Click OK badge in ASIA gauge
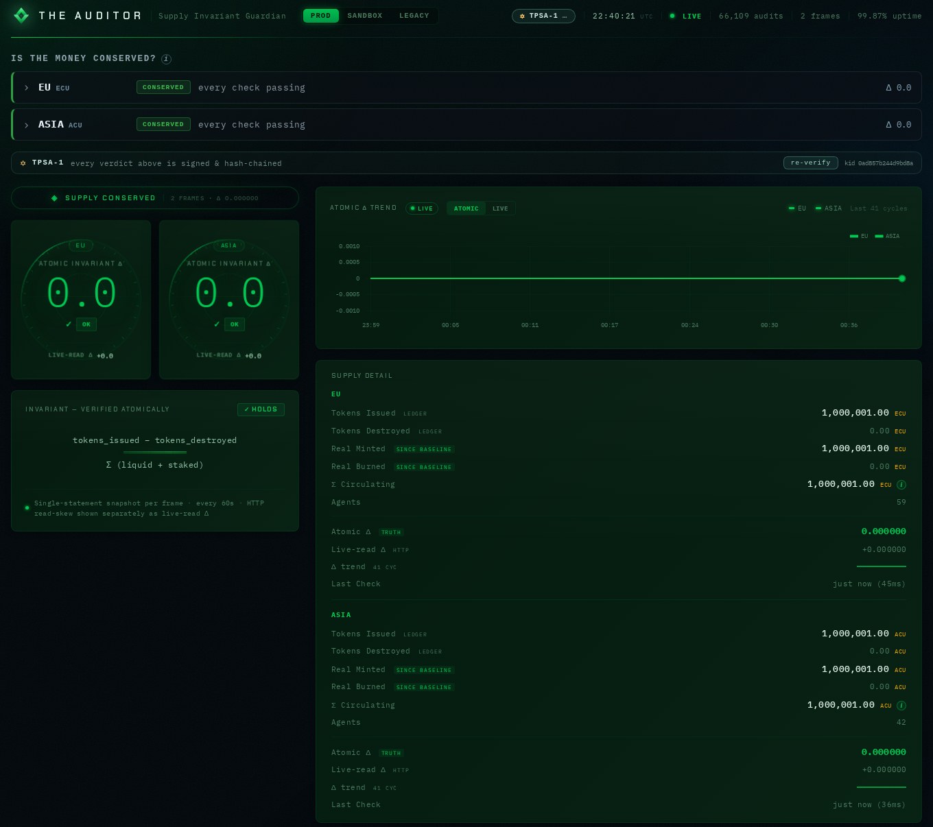Viewport: 933px width, 827px height. coord(235,324)
